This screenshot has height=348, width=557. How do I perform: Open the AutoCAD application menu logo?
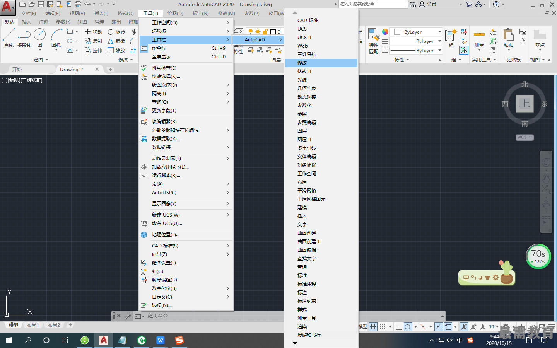coord(8,7)
